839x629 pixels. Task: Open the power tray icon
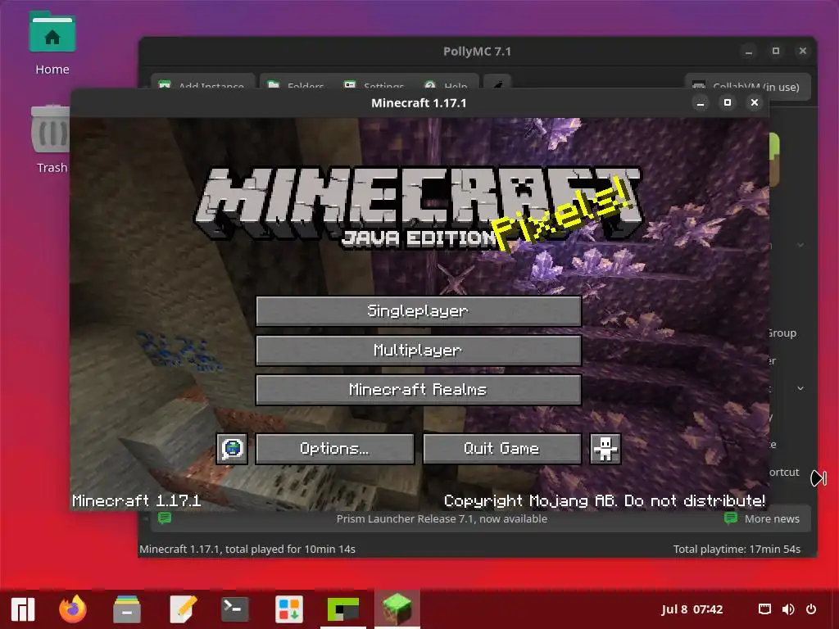coord(811,609)
